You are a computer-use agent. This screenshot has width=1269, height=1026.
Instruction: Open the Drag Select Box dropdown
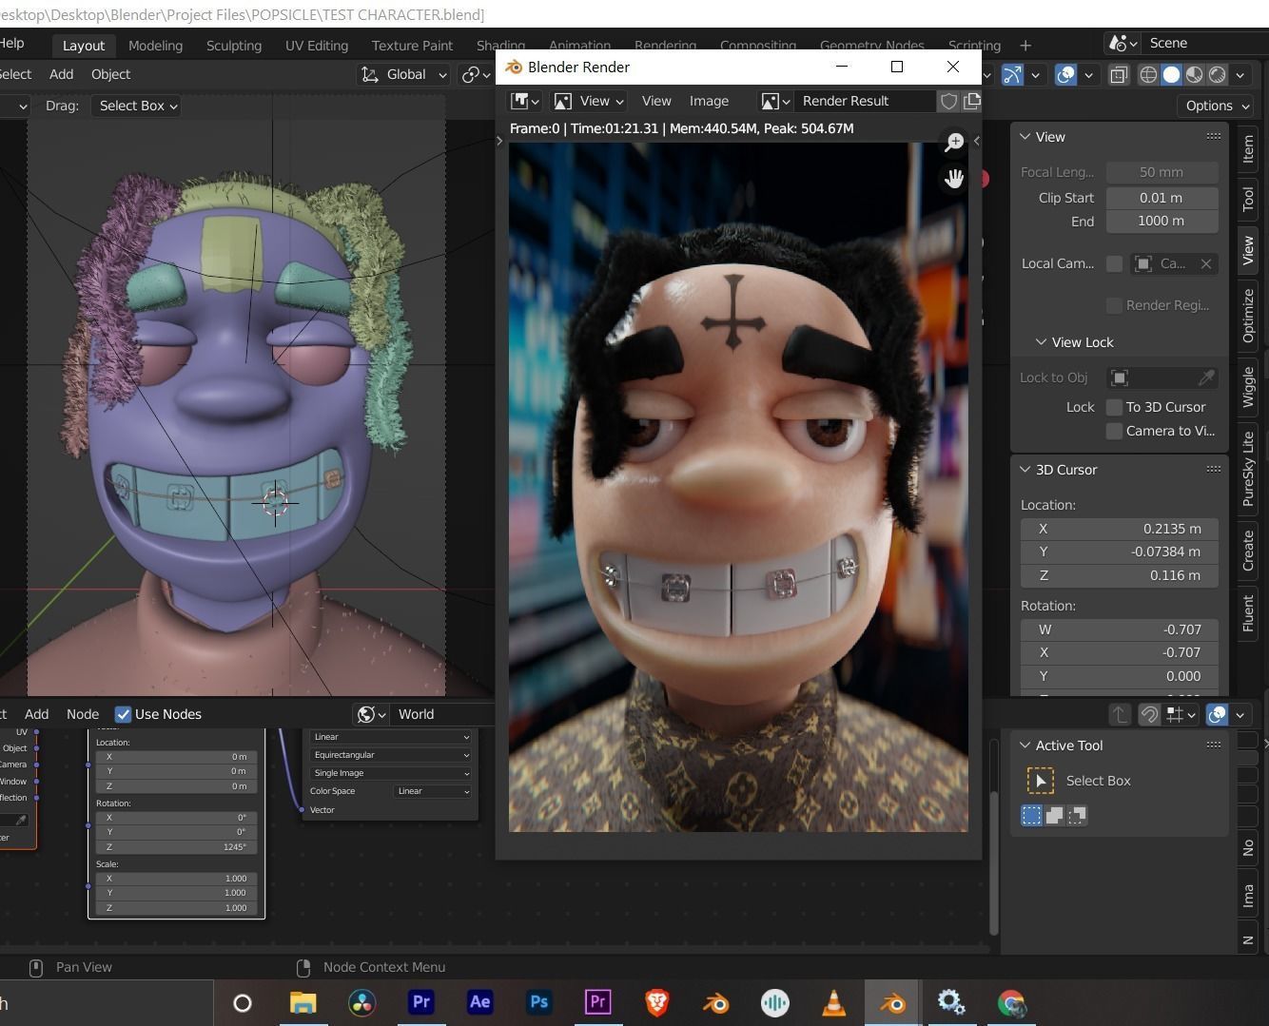point(139,106)
